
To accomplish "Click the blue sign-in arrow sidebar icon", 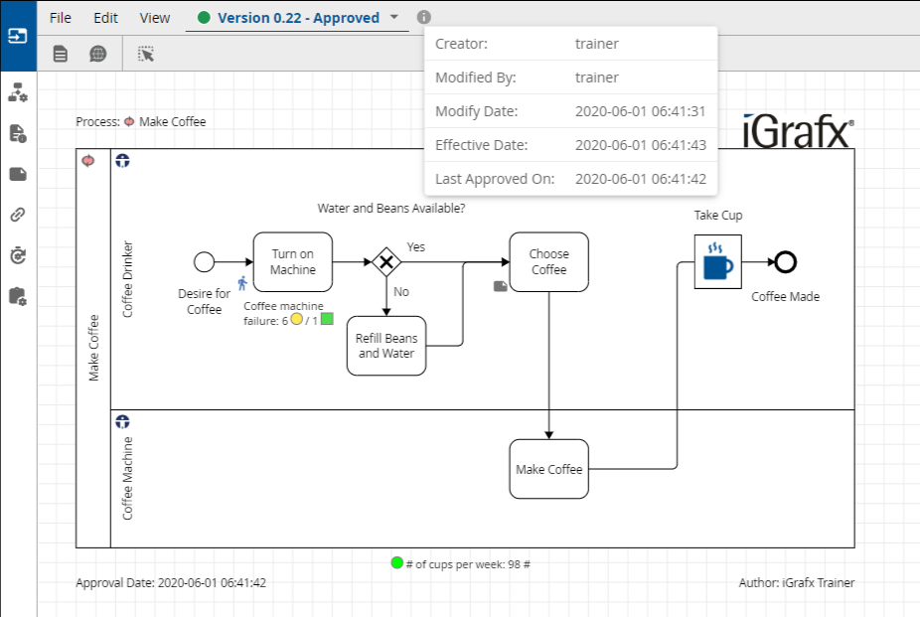I will (18, 36).
